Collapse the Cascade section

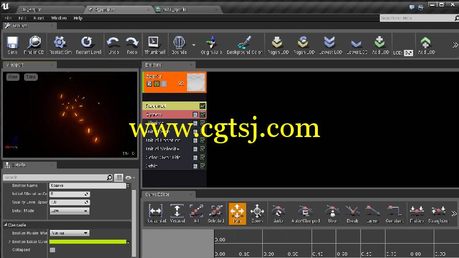coord(6,225)
